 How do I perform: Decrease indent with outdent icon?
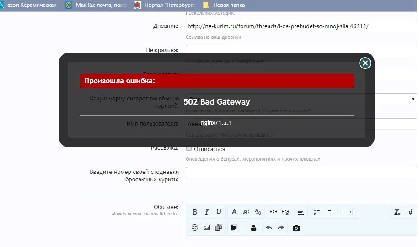(x=340, y=212)
